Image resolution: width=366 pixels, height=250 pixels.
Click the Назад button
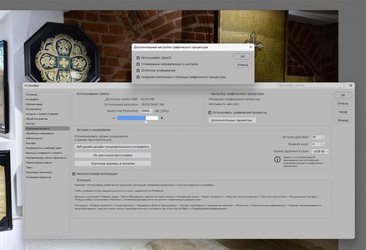pyautogui.click(x=343, y=112)
